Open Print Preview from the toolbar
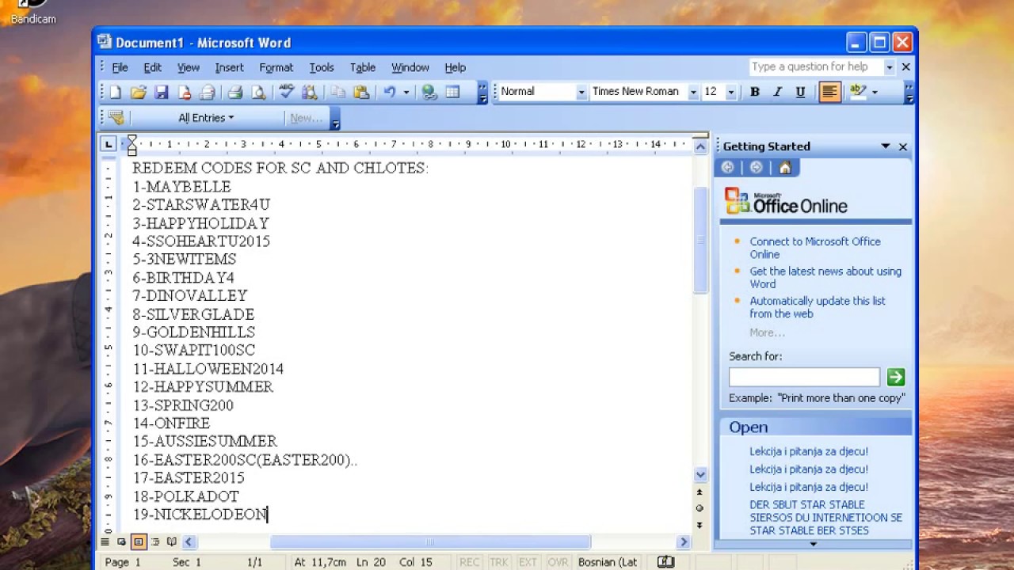This screenshot has width=1014, height=570. tap(258, 93)
